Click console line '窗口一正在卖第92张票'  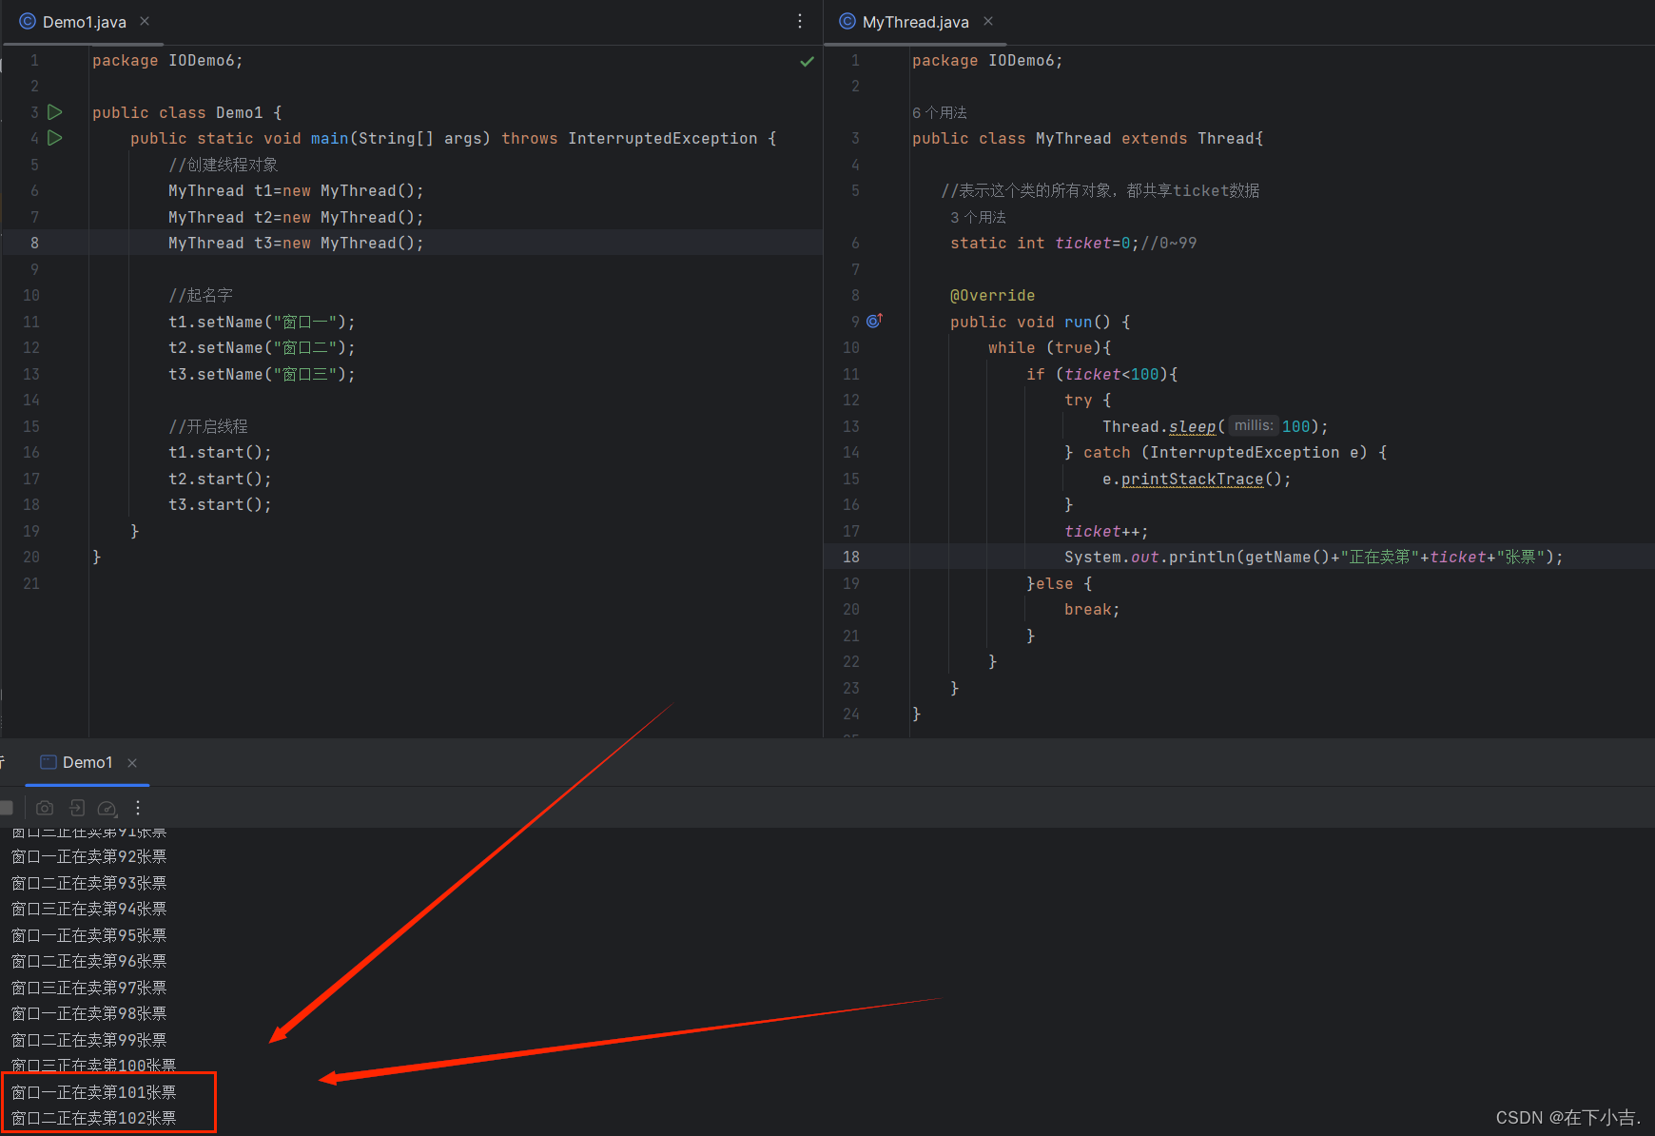[89, 856]
